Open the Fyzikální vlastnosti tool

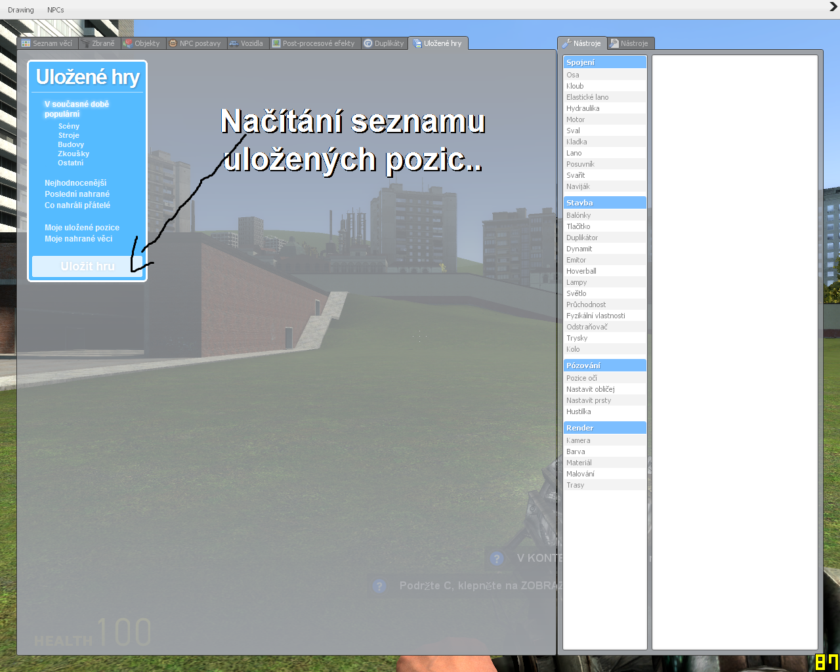[605, 316]
